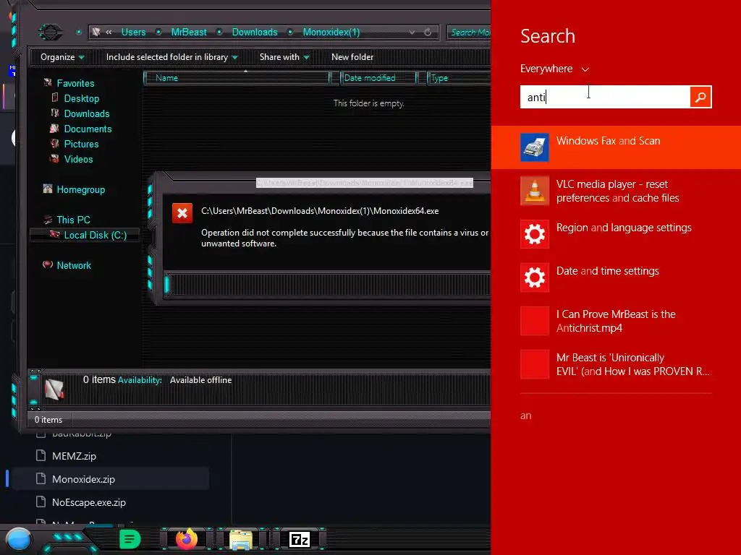Click the thumbnail for Mr Beast is Unironically EVIL
Image resolution: width=741 pixels, height=555 pixels.
point(535,364)
